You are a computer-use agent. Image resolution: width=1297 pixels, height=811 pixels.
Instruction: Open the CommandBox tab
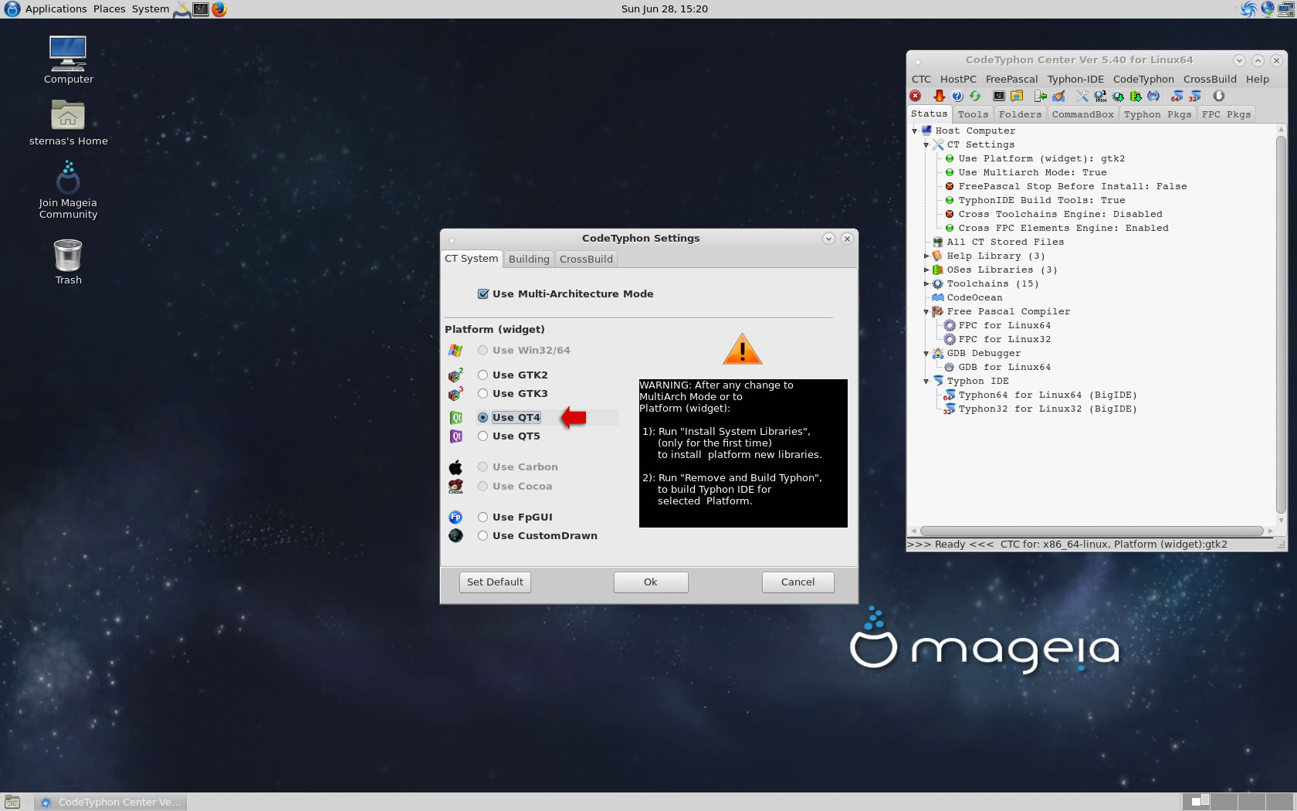[x=1082, y=114]
